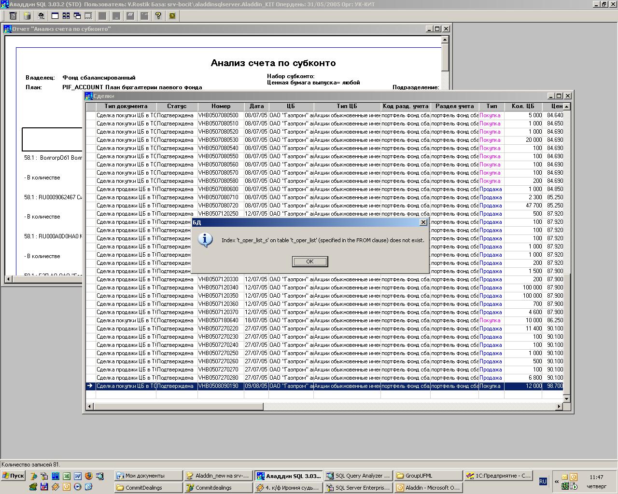Click the Сделки horizontal scrollbar right arrow
This screenshot has height=494, width=618.
point(559,407)
